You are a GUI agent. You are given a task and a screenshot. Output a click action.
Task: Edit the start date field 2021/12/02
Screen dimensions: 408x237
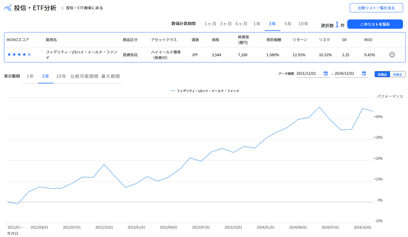click(x=310, y=74)
